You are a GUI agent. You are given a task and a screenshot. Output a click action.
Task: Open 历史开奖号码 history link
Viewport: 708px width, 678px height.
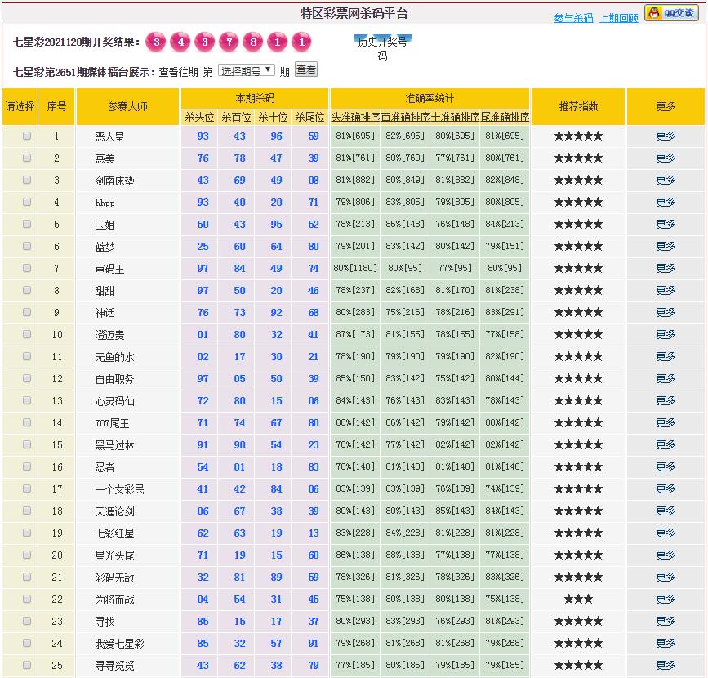(382, 49)
